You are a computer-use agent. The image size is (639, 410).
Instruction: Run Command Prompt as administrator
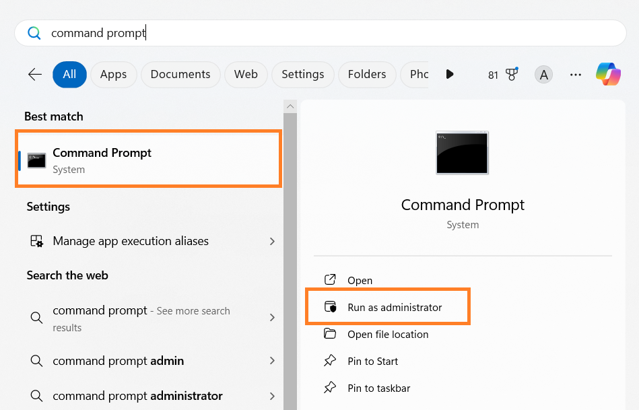(x=395, y=308)
